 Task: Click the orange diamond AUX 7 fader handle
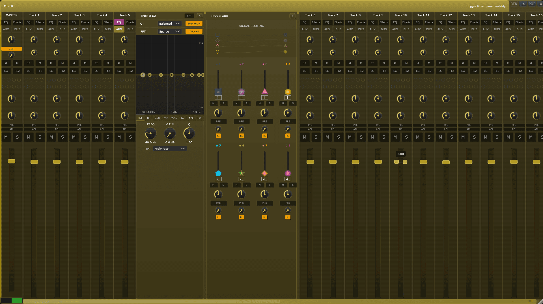264,173
